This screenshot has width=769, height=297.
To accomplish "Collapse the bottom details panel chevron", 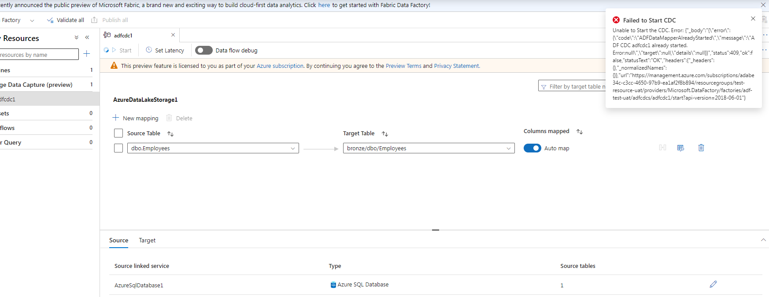I will 763,240.
